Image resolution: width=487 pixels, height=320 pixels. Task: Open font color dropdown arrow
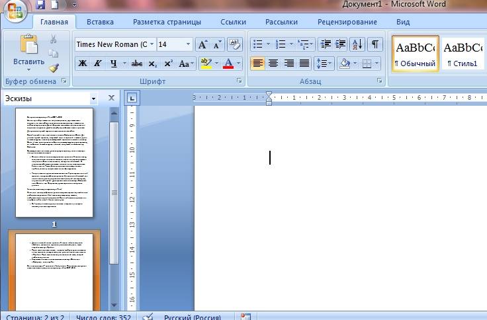click(x=238, y=63)
